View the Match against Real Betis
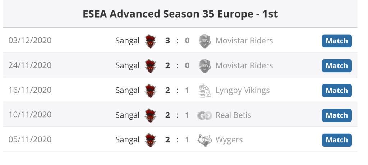The width and height of the screenshot is (368, 165). click(336, 115)
